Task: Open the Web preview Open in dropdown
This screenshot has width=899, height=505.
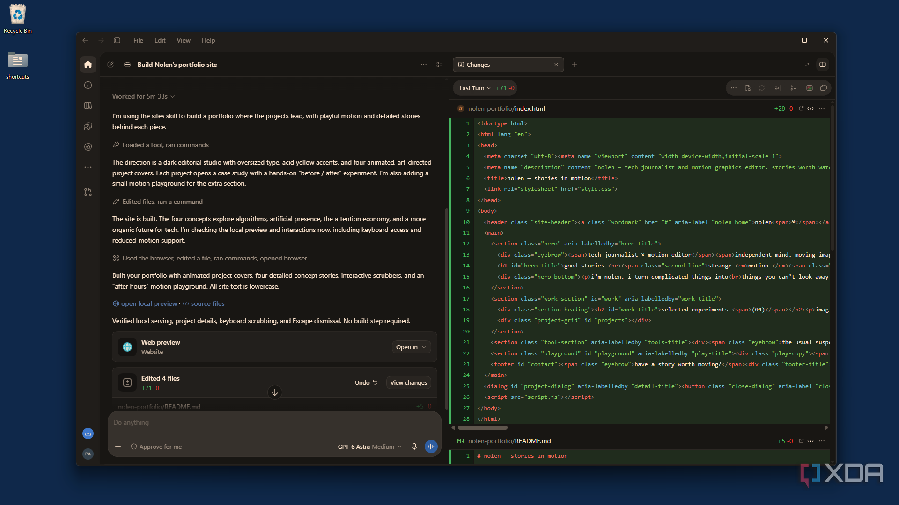Action: [x=411, y=347]
